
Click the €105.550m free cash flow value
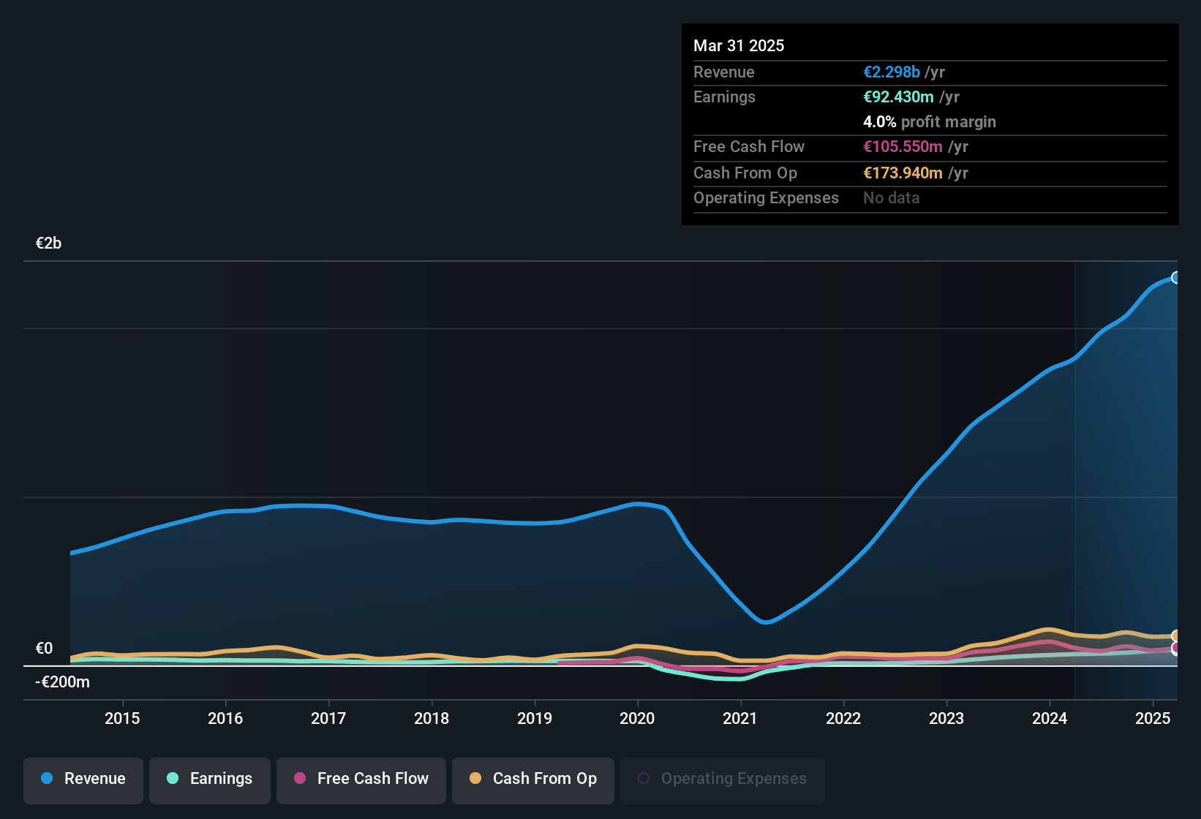(x=903, y=147)
